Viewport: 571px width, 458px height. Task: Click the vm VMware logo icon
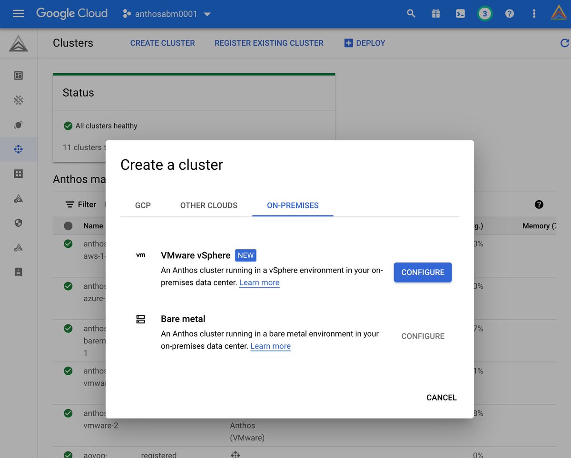140,255
